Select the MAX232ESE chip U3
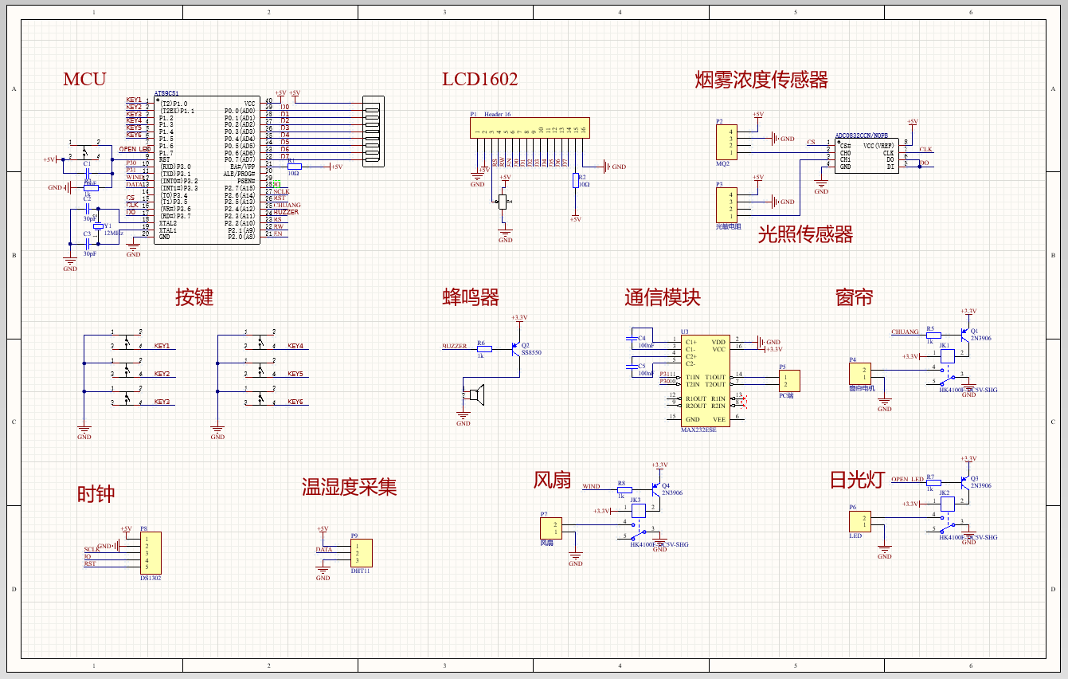 (706, 380)
